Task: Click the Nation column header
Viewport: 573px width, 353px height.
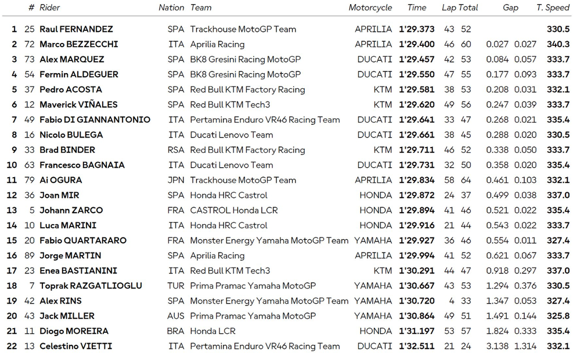Action: point(171,8)
